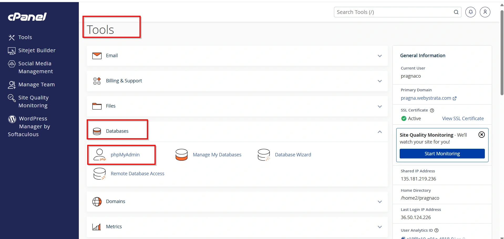Click the Social Media Management icon
Viewport: 504px width, 239px height.
pyautogui.click(x=12, y=64)
